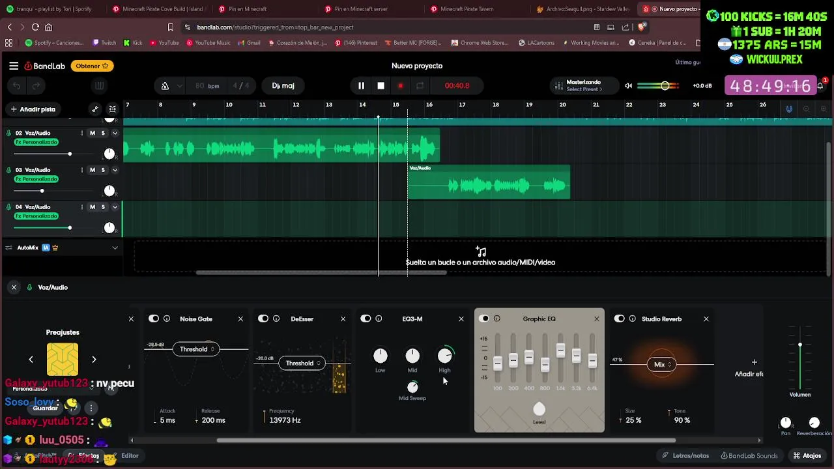834x469 pixels.
Task: Bypass Studio Reverb with its power toggle
Action: (x=619, y=319)
